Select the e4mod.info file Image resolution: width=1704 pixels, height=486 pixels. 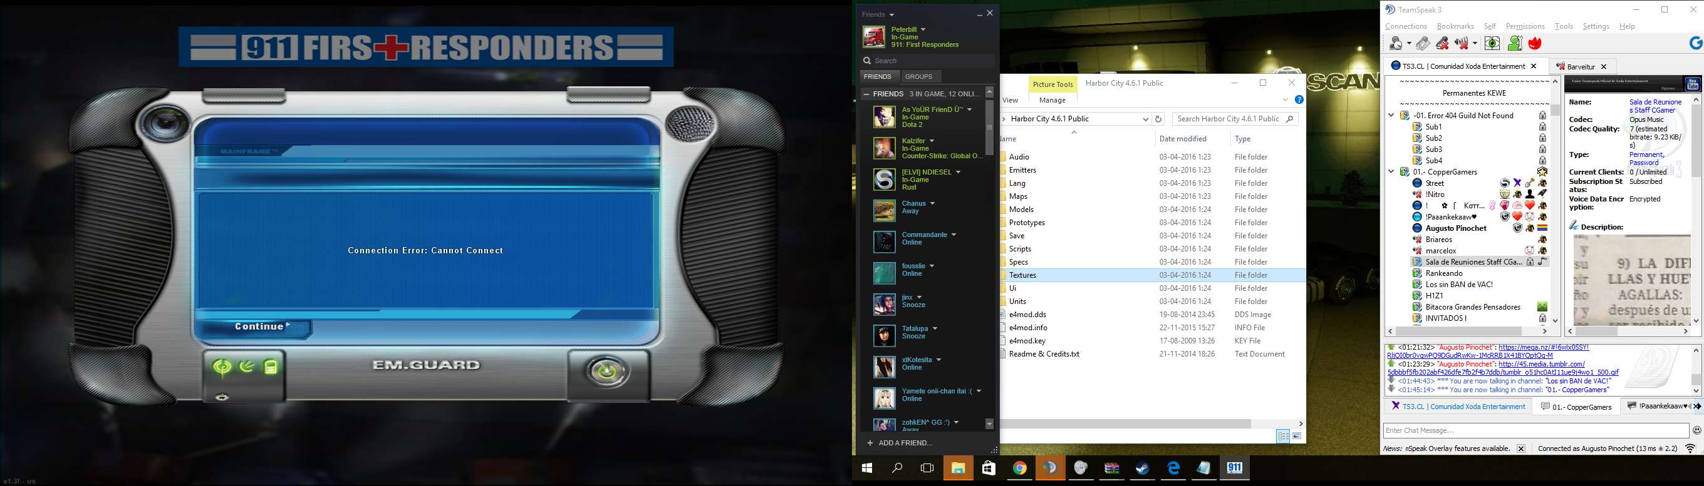click(x=1027, y=328)
